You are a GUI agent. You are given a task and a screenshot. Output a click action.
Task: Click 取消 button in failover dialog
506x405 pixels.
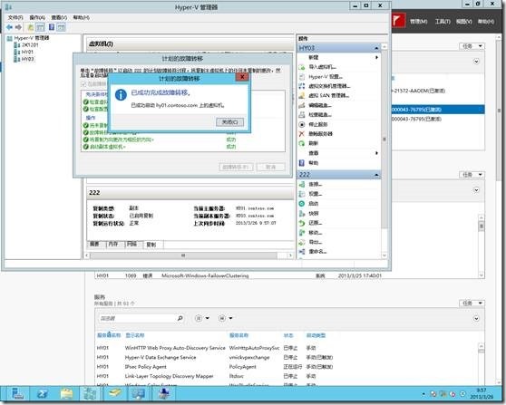[x=271, y=167]
